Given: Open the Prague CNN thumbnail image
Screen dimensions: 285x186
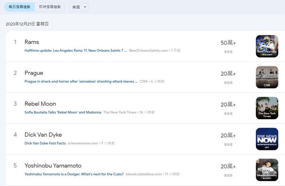Looking at the screenshot, I should (x=267, y=77).
